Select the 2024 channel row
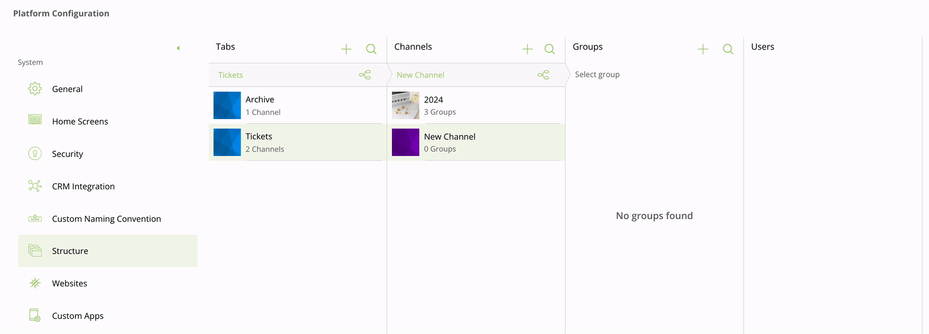This screenshot has width=929, height=334. pyautogui.click(x=476, y=105)
